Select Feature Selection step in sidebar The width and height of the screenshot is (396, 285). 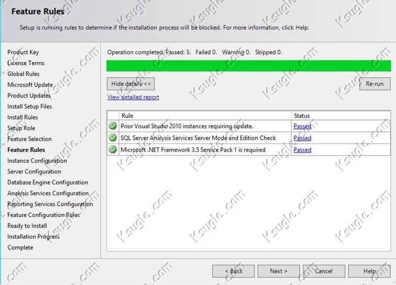point(29,139)
